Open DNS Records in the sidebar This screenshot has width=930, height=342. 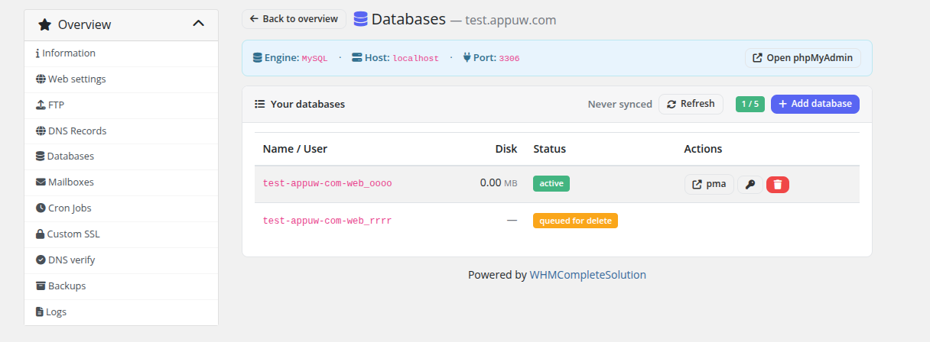click(x=121, y=131)
